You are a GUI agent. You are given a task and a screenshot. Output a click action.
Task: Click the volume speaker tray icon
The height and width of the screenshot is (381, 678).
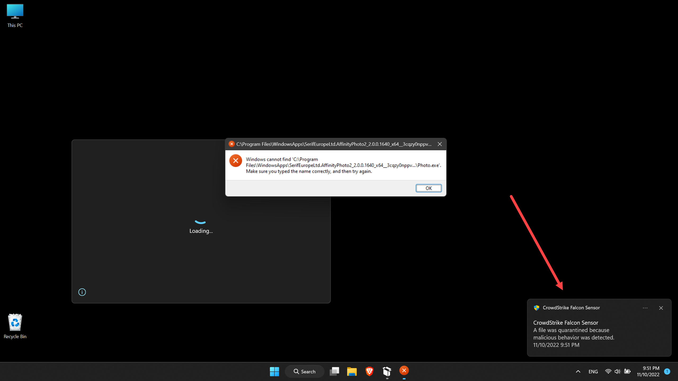[x=617, y=371]
